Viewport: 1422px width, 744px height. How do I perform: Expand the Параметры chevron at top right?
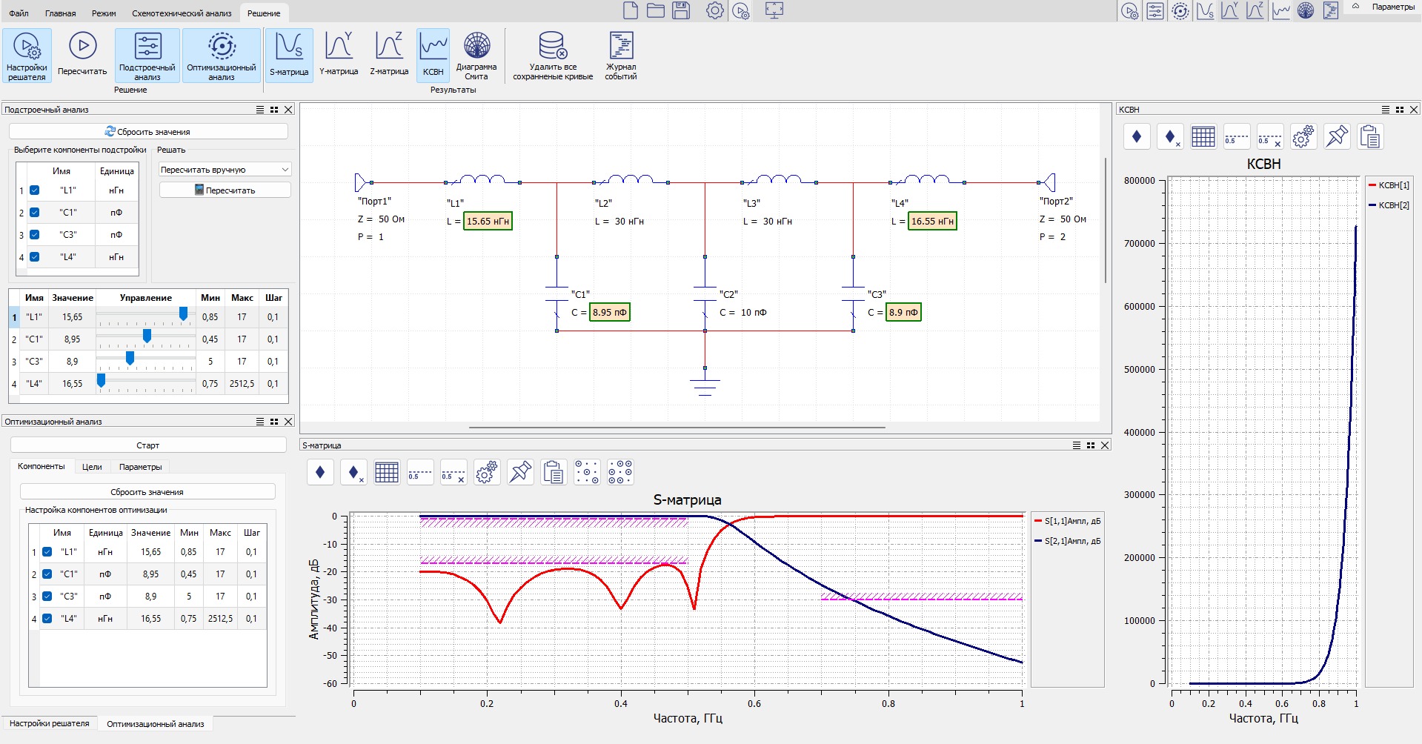[1355, 7]
